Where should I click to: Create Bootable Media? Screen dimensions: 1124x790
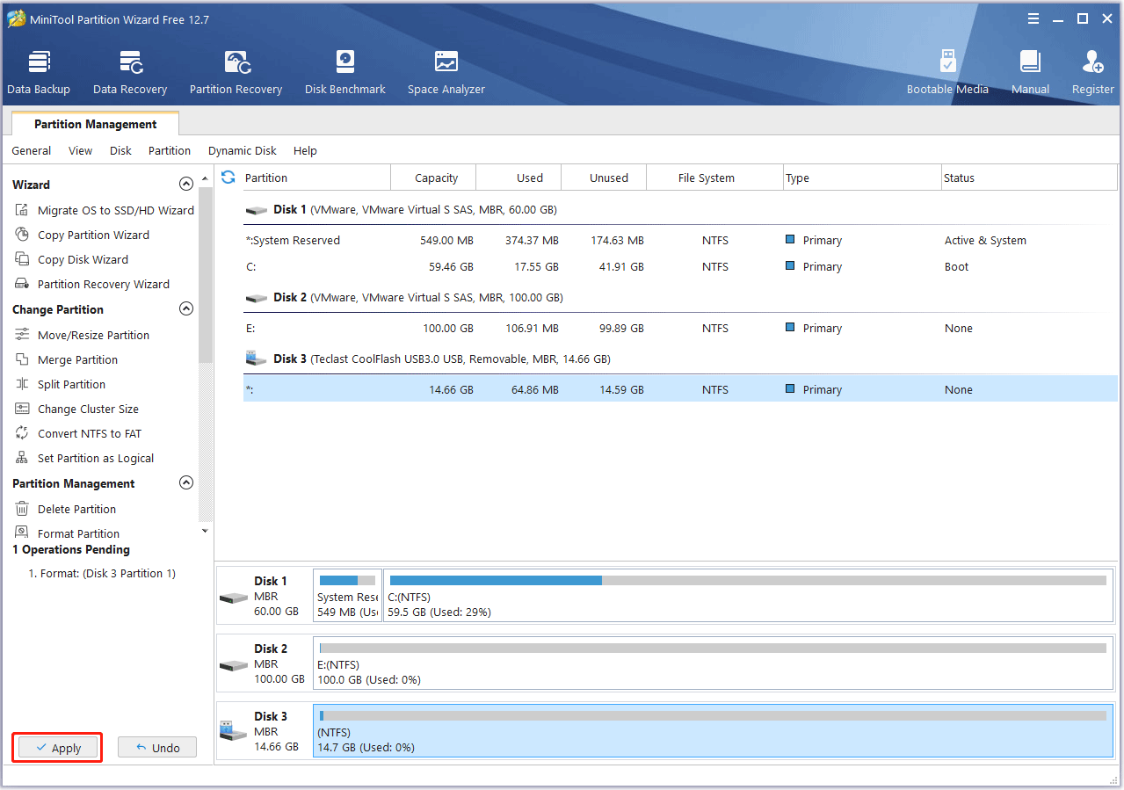tap(947, 73)
